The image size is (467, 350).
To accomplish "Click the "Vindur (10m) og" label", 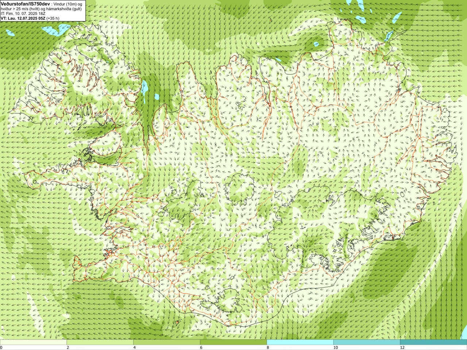I will point(68,4).
